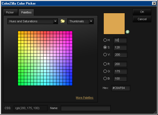Image resolution: width=158 pixels, height=115 pixels.
Task: Click the Hex value input field
Action: click(x=121, y=88)
